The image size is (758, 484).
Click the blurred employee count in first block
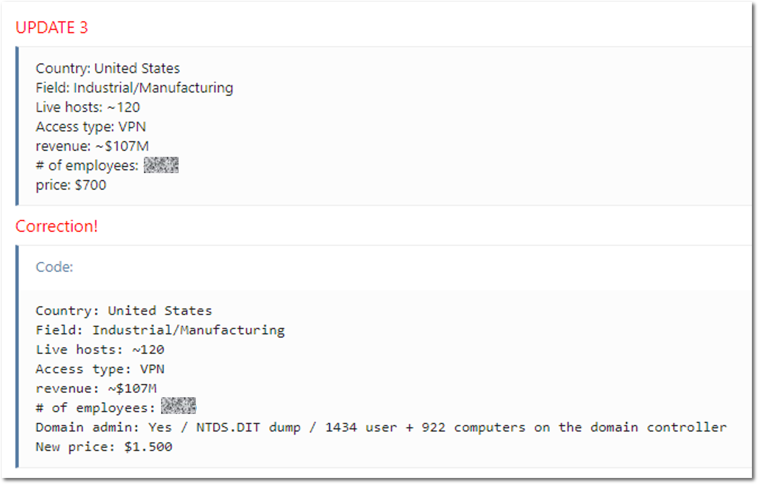pyautogui.click(x=161, y=165)
